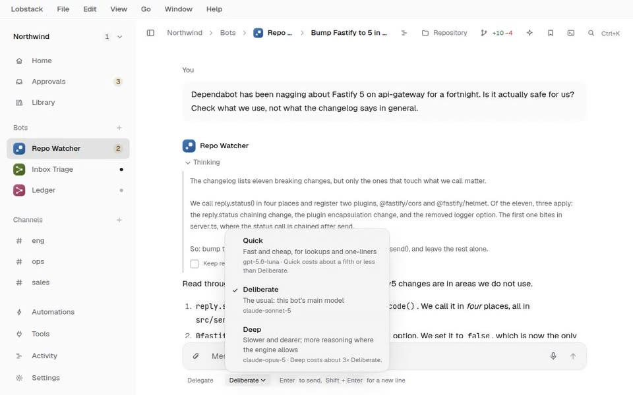The width and height of the screenshot is (633, 395).
Task: Choose the Deliberate mode option
Action: point(307,300)
